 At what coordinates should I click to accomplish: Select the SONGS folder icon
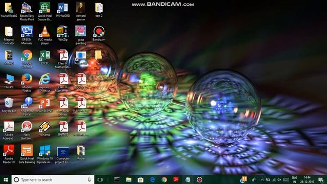pyautogui.click(x=9, y=58)
